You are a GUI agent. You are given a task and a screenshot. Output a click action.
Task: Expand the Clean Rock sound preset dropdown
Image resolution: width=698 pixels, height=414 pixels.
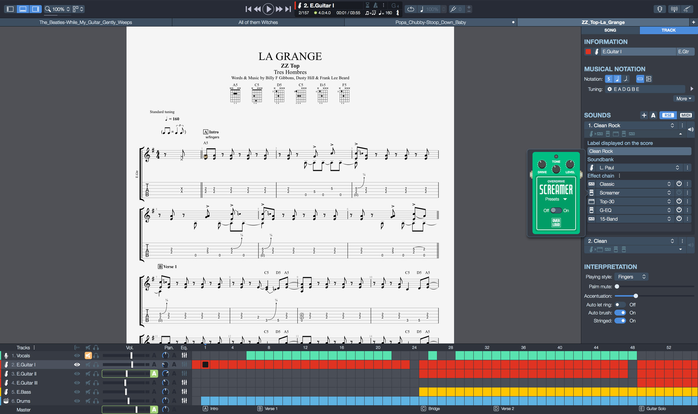pos(672,125)
